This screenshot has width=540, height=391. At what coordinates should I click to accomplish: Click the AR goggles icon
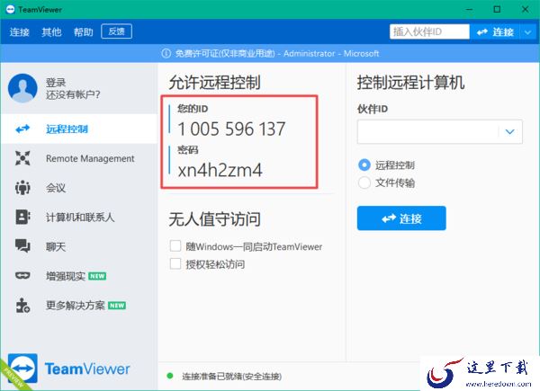[x=22, y=275]
